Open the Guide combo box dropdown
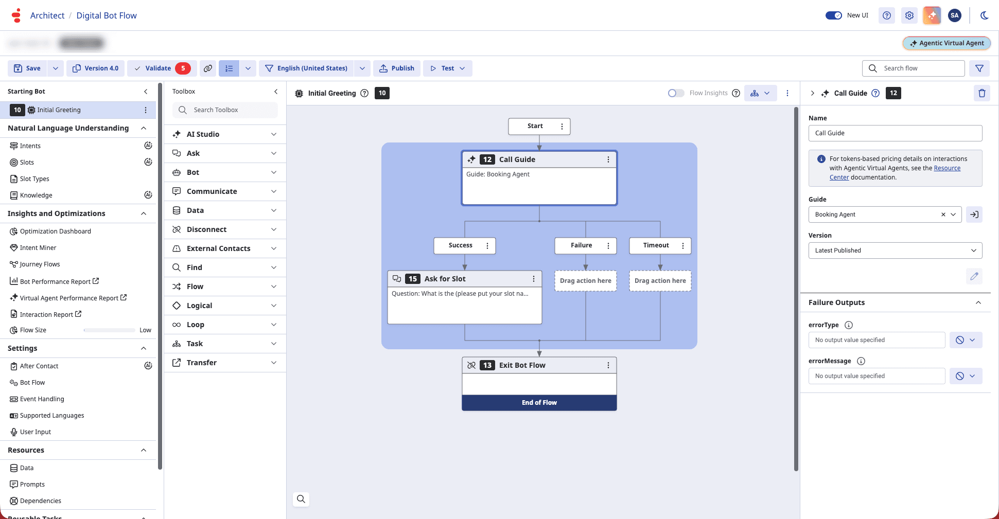Screen dimensions: 999x519 [x=954, y=214]
